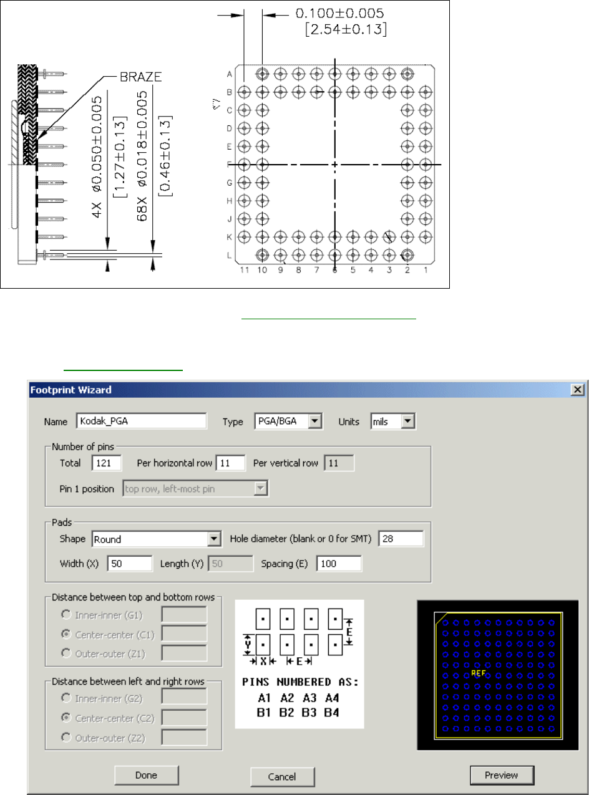Image resolution: width=589 pixels, height=795 pixels.
Task: Click the Done button
Action: tap(147, 775)
